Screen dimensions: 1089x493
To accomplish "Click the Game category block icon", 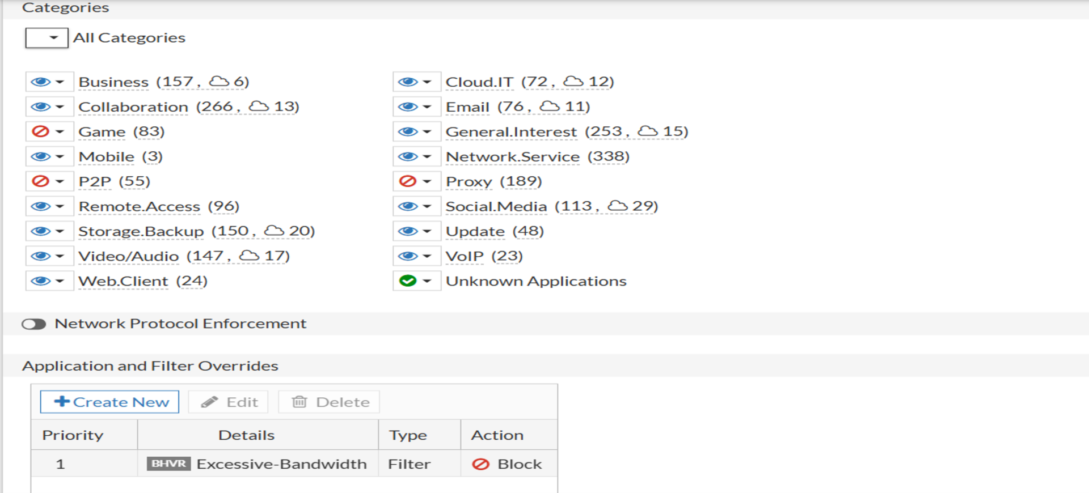I will coord(40,131).
